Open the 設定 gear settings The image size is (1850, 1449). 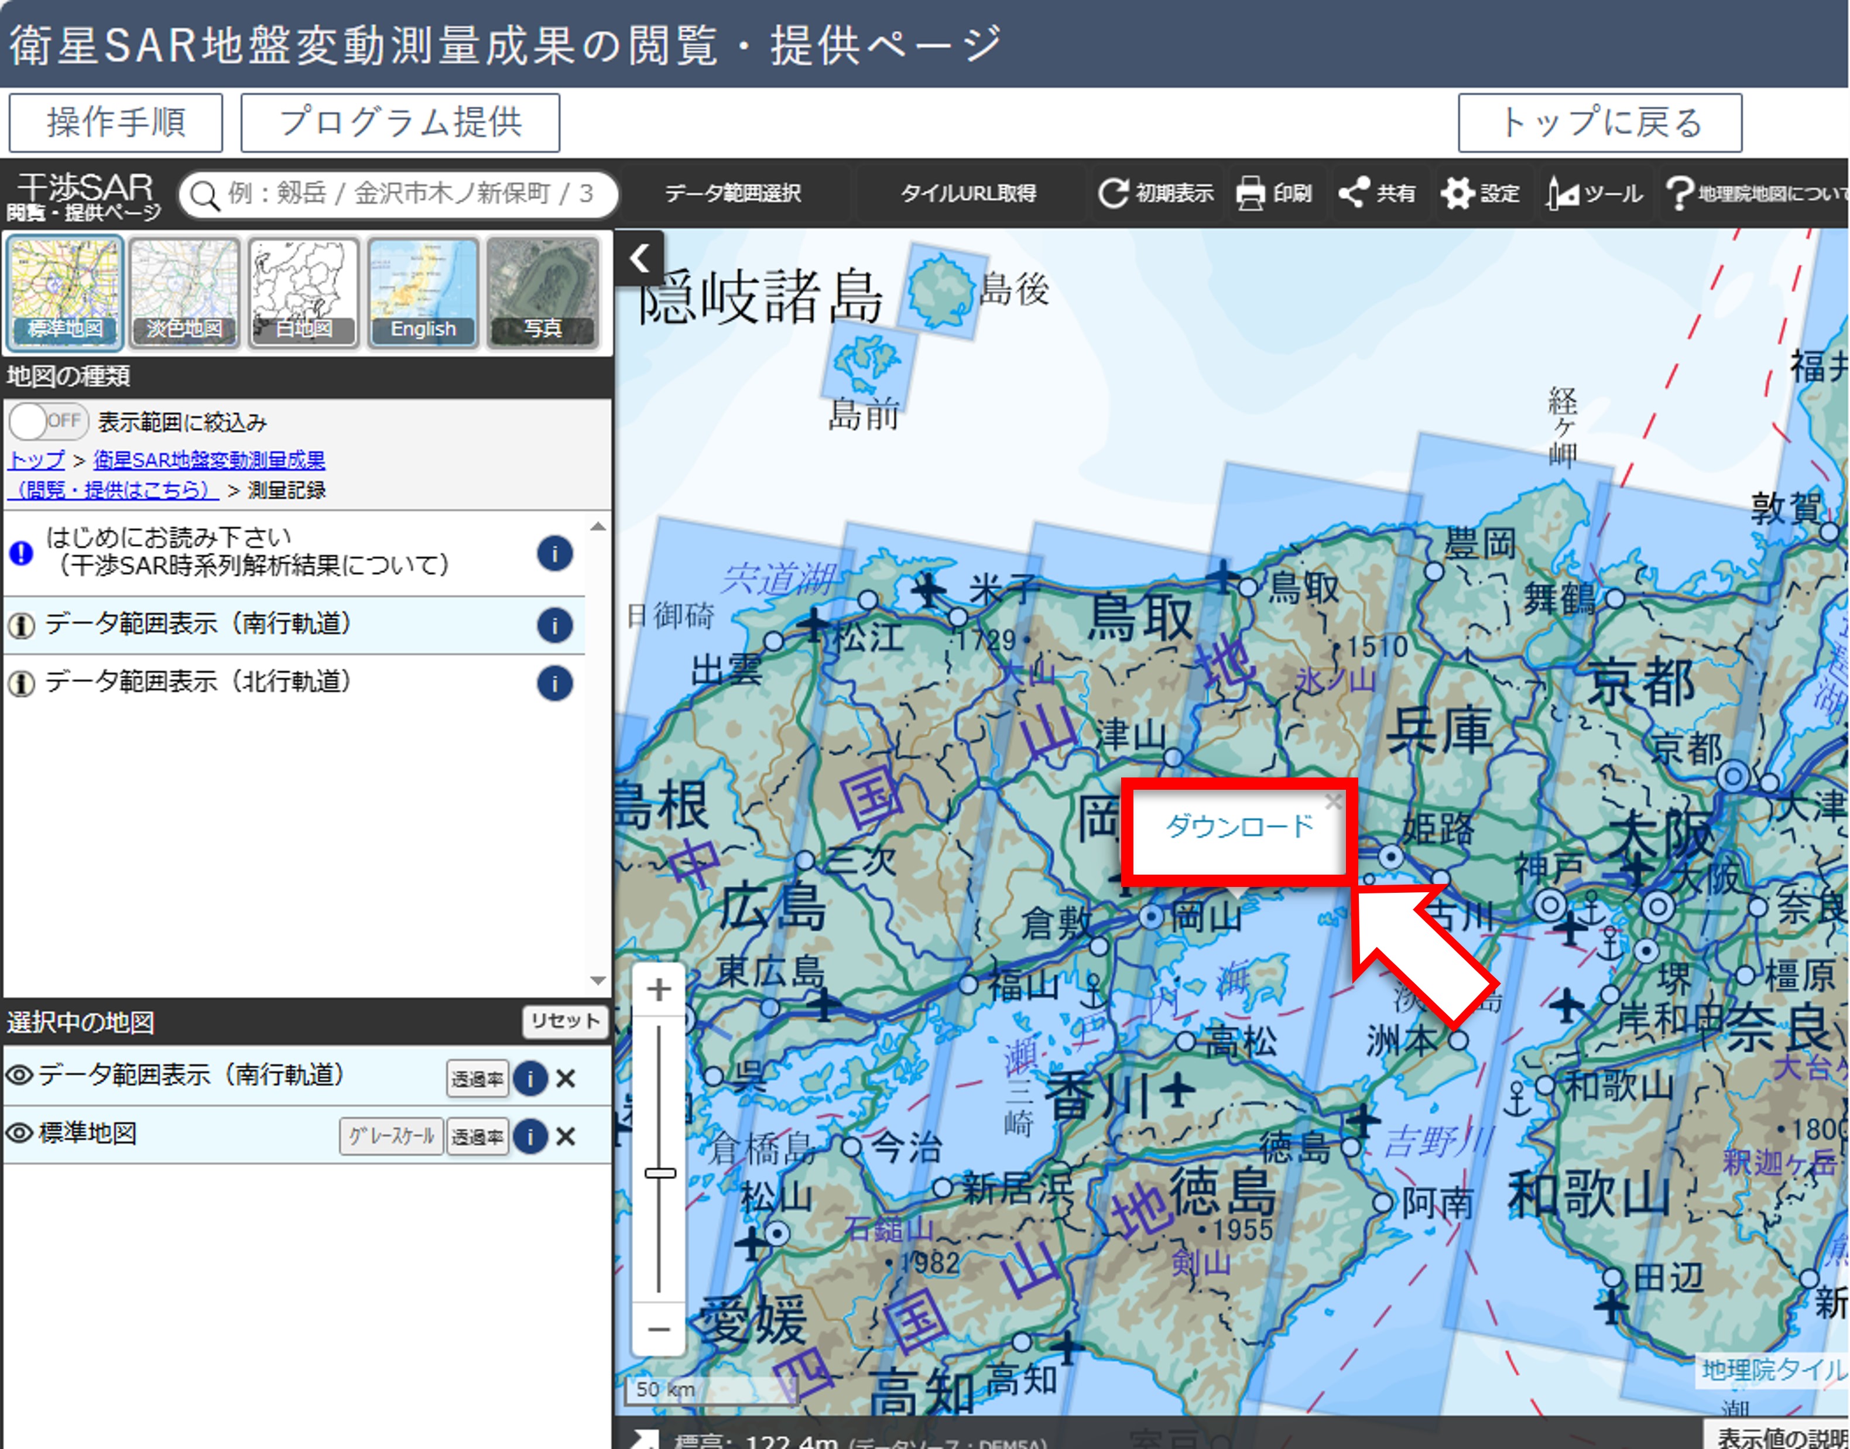(x=1480, y=193)
